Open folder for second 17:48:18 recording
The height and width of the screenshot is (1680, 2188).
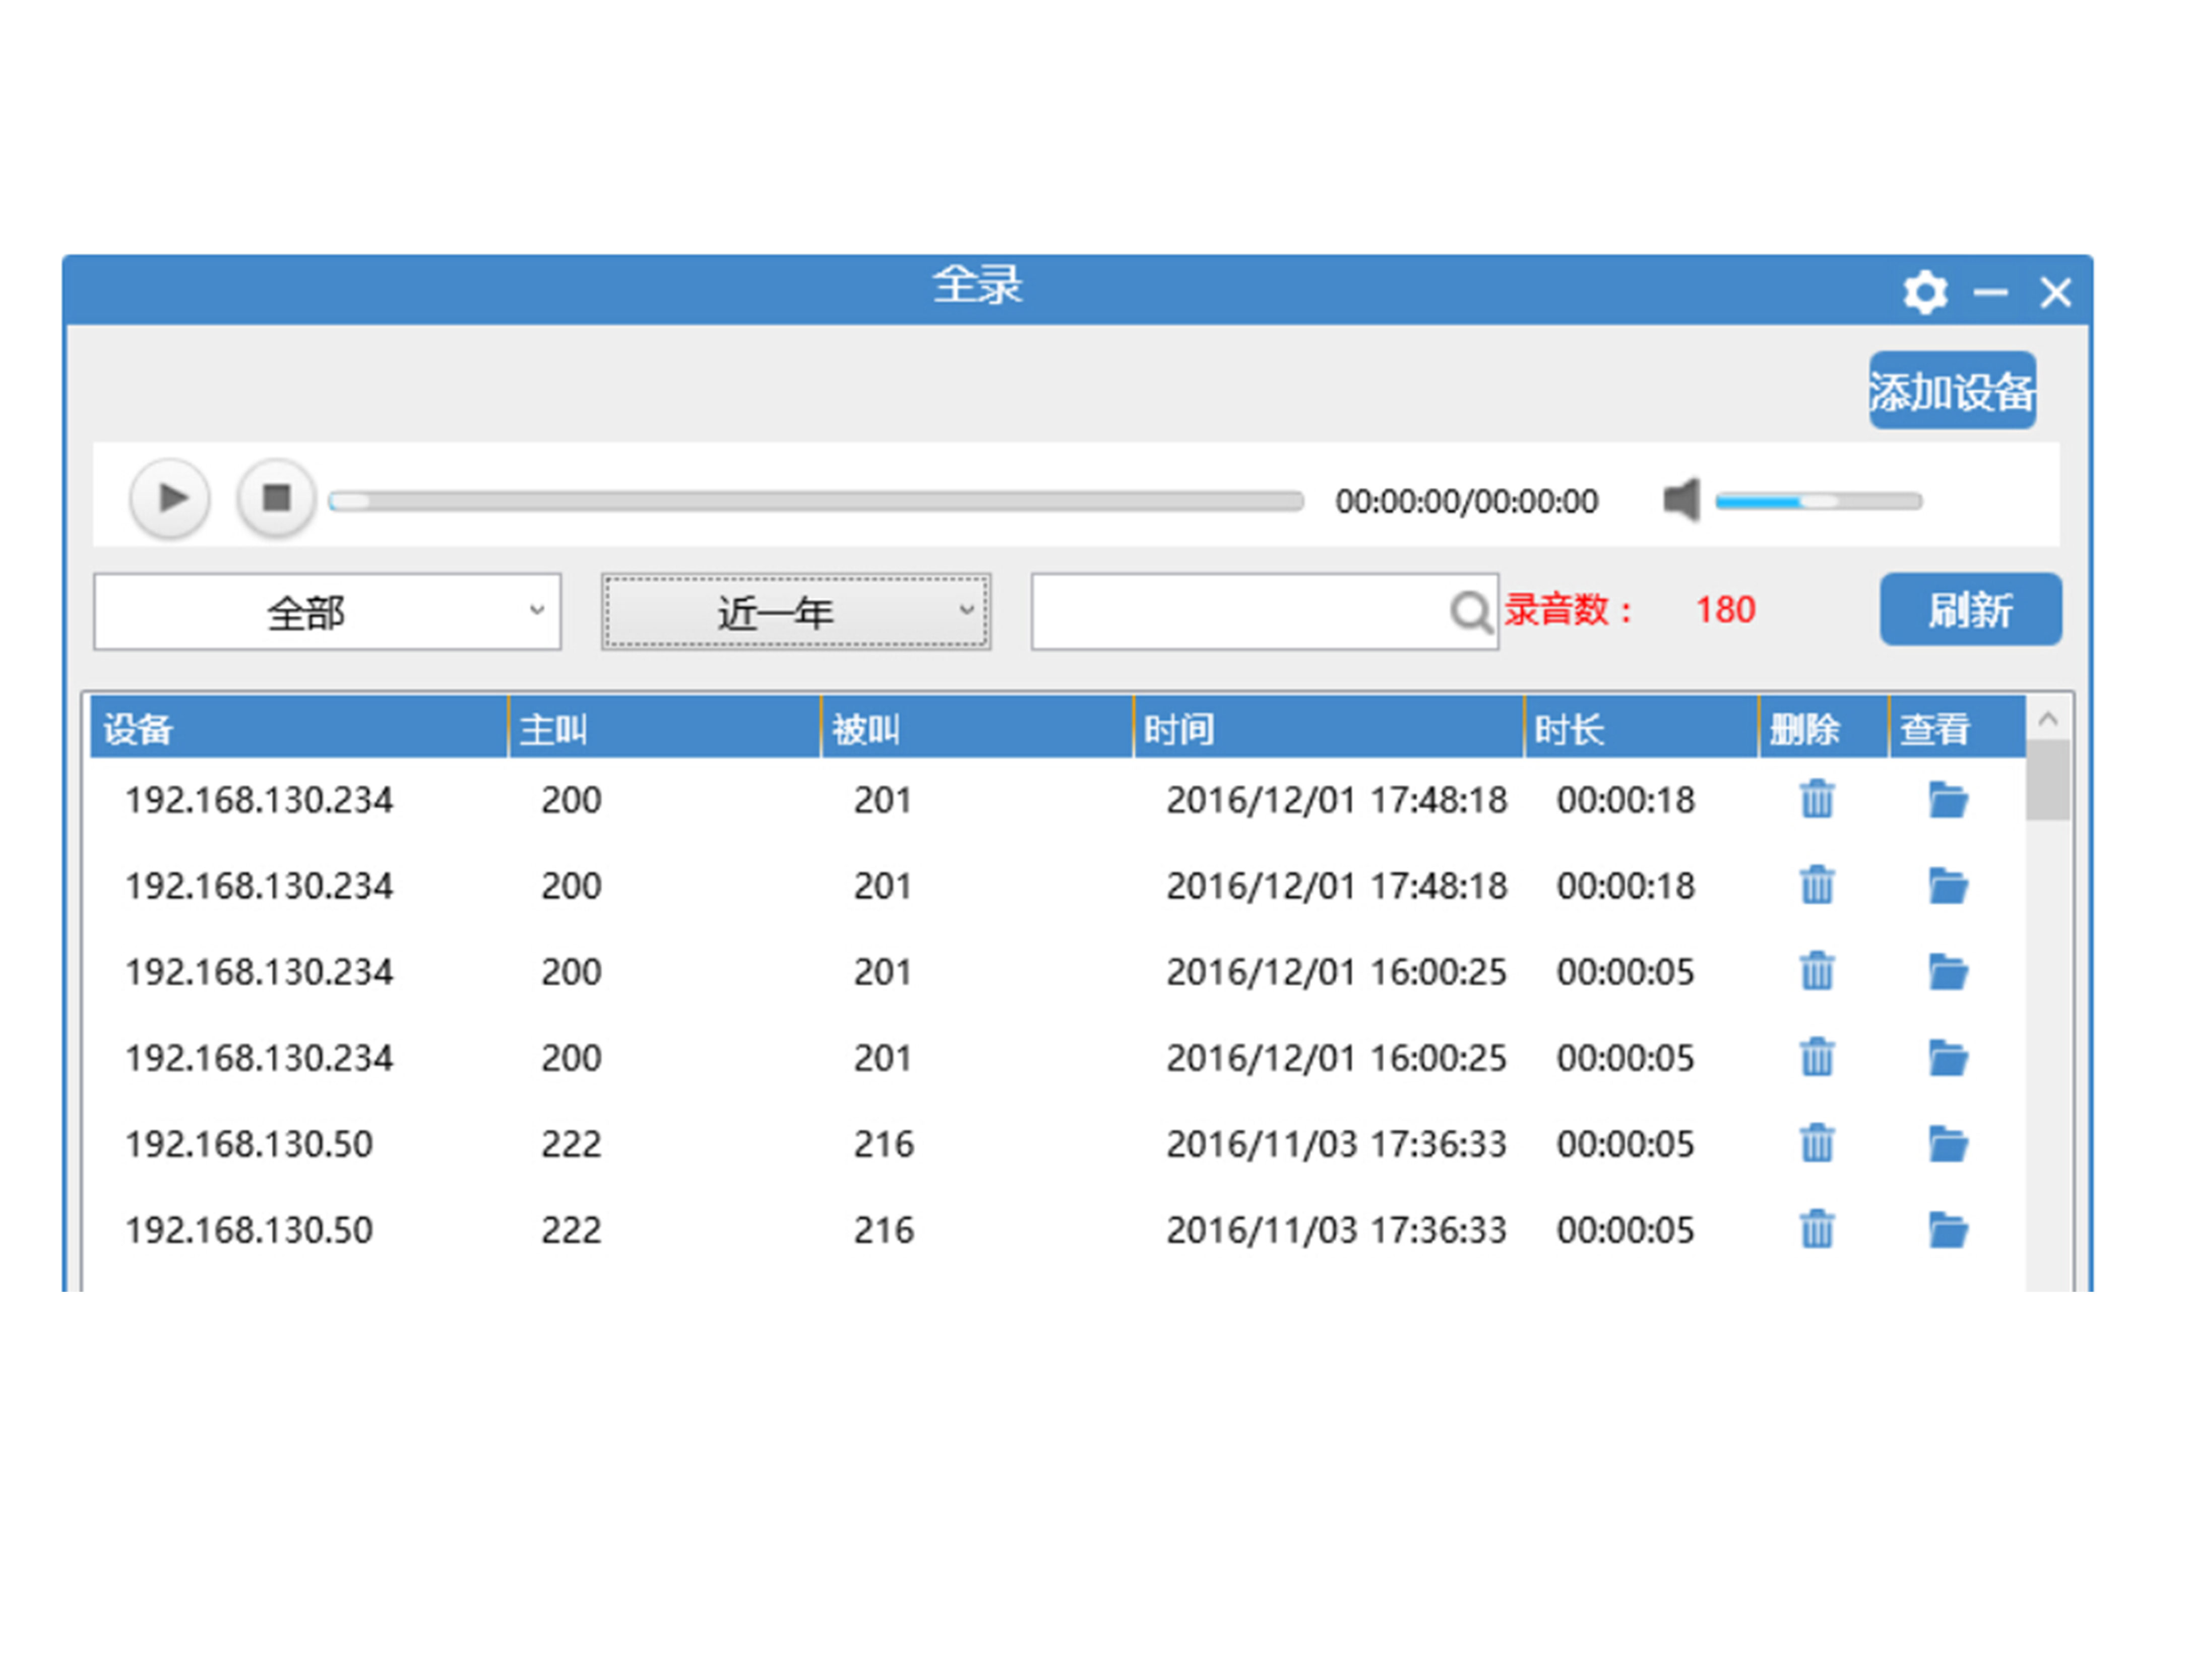(x=1948, y=886)
